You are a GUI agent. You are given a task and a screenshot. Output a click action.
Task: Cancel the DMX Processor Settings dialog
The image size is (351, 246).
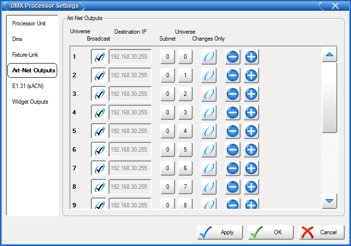[x=322, y=232]
